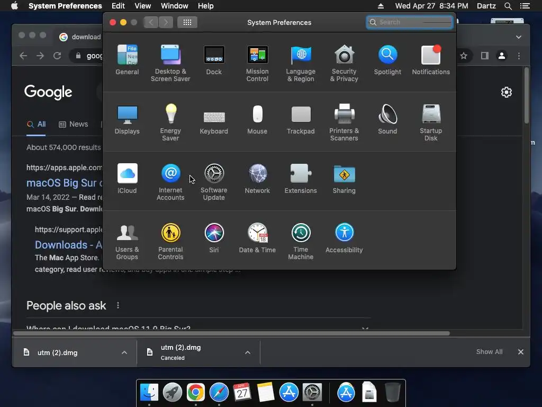Click Chrome back navigation arrow
Viewport: 542px width, 407px height.
click(23, 56)
